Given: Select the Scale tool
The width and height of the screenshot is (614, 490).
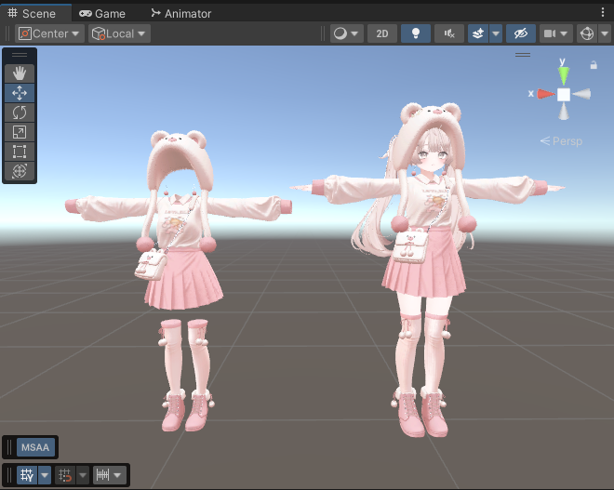Looking at the screenshot, I should 20,132.
